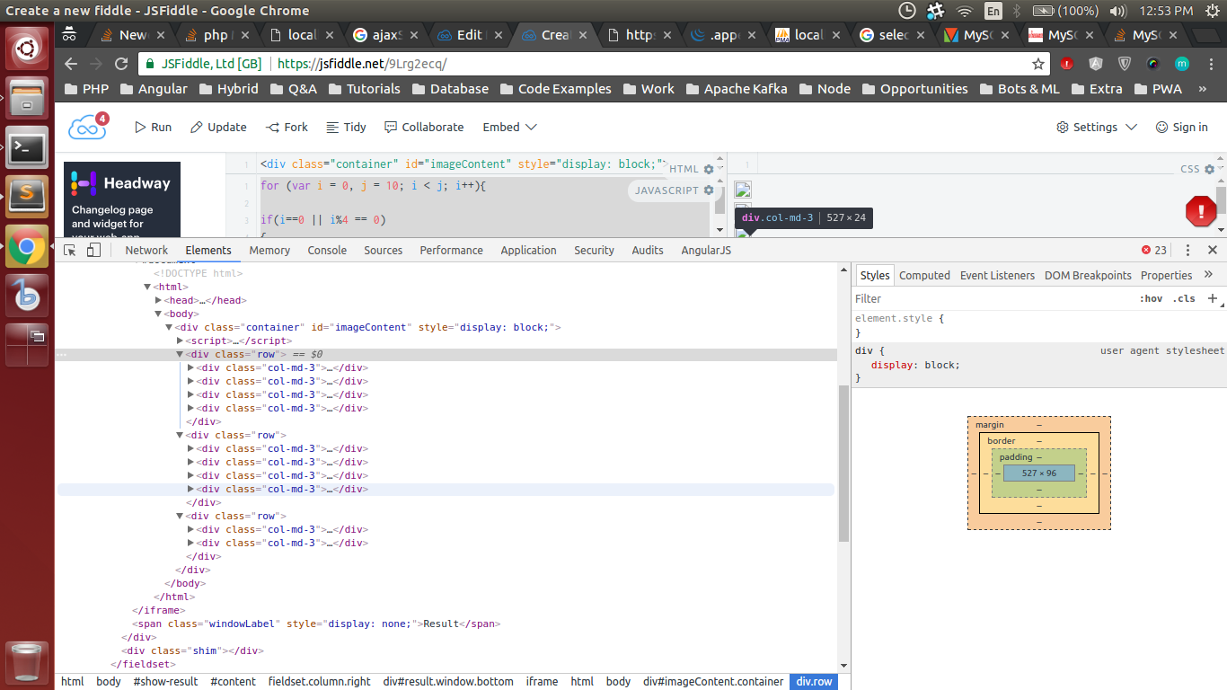The height and width of the screenshot is (690, 1227).
Task: Collapse the body element in the DOM tree
Action: 158,314
